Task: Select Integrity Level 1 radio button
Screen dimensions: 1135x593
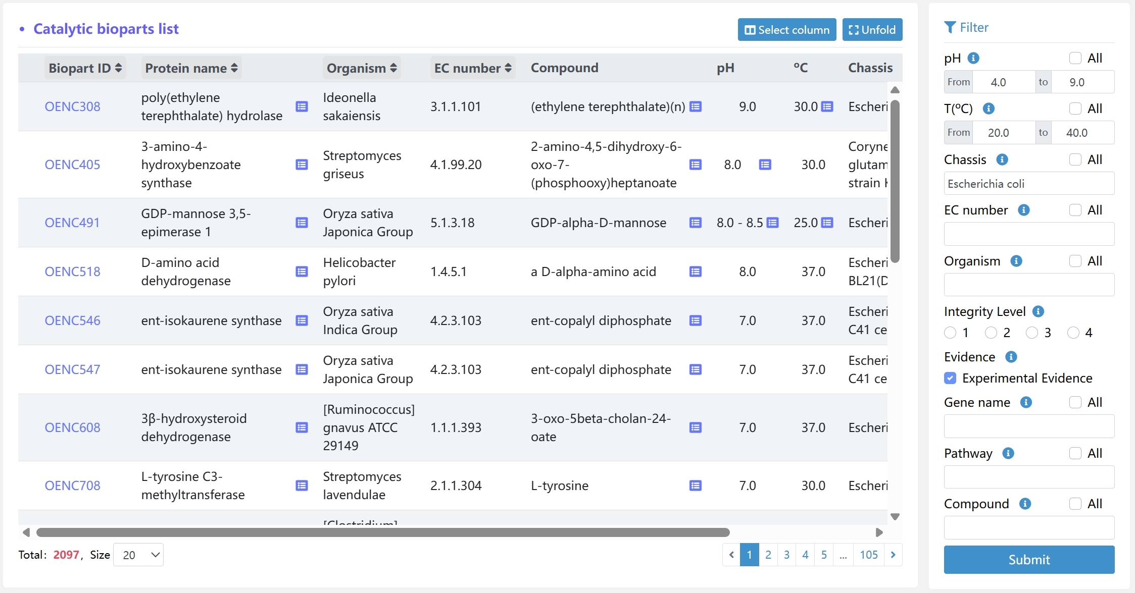Action: tap(950, 333)
